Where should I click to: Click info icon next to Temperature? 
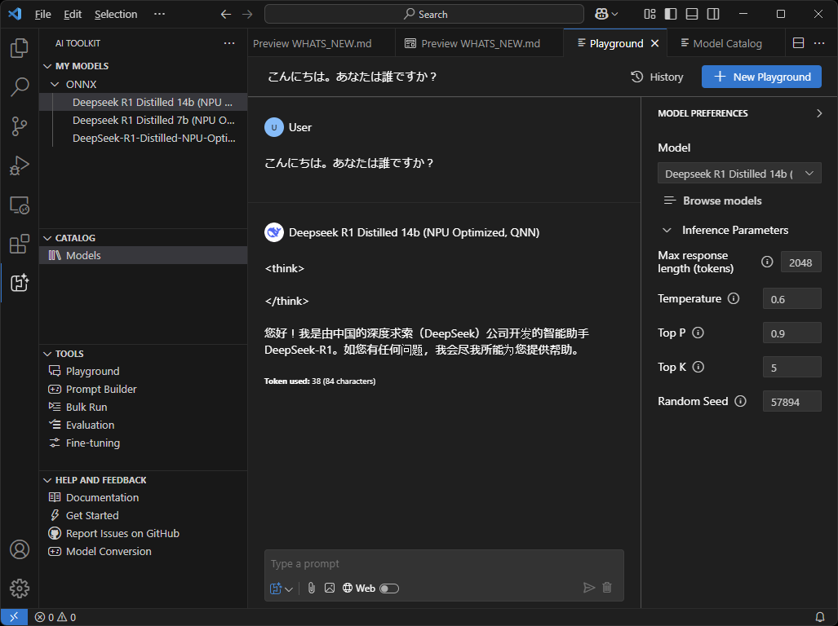tap(734, 298)
